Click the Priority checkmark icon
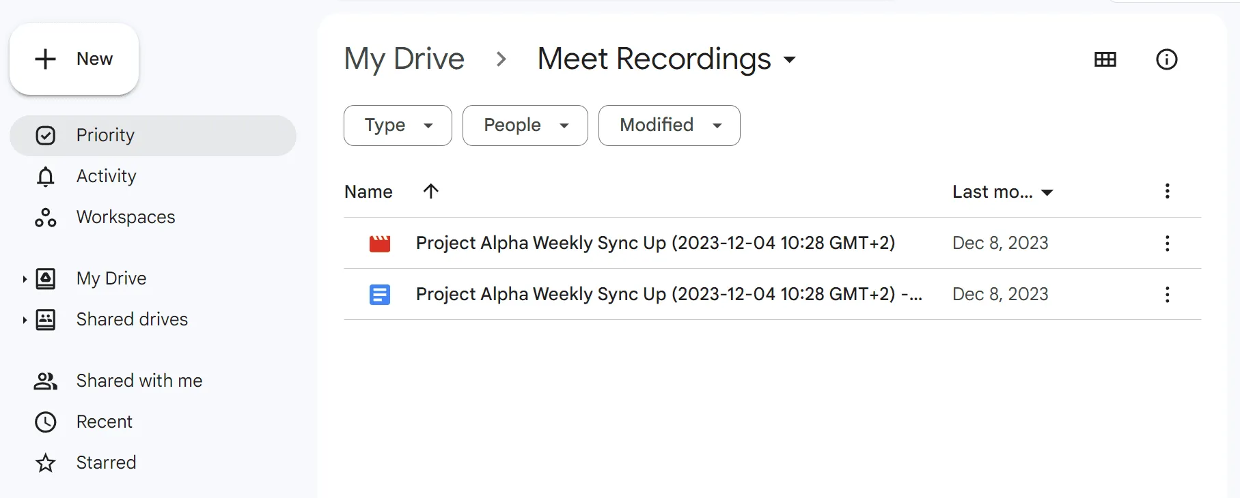 pyautogui.click(x=46, y=136)
